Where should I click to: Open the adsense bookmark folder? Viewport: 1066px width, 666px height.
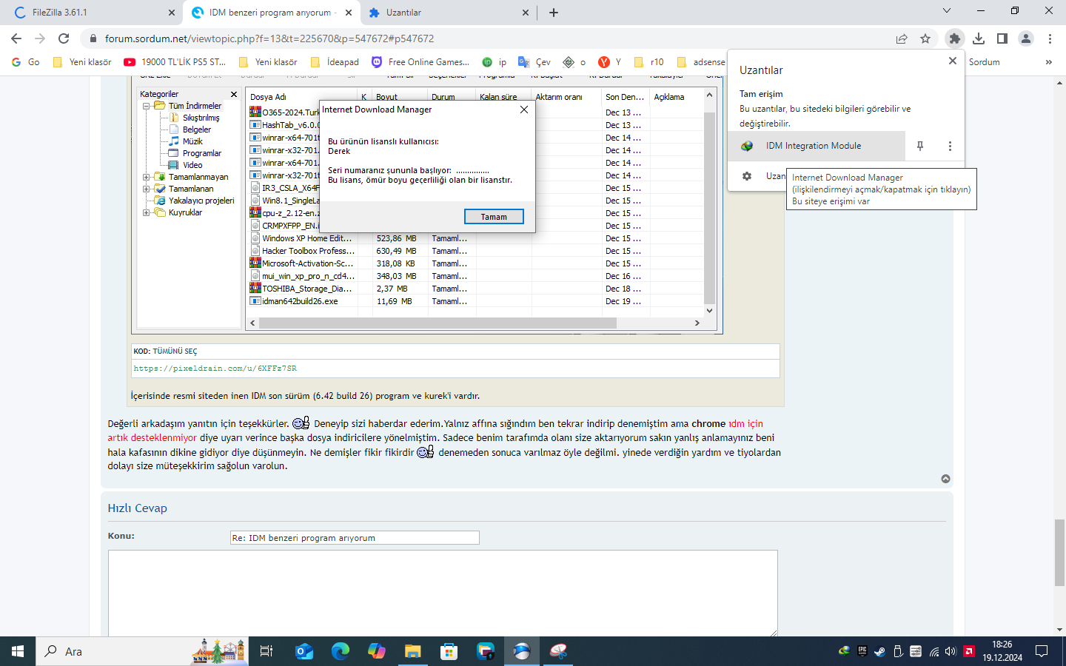701,62
